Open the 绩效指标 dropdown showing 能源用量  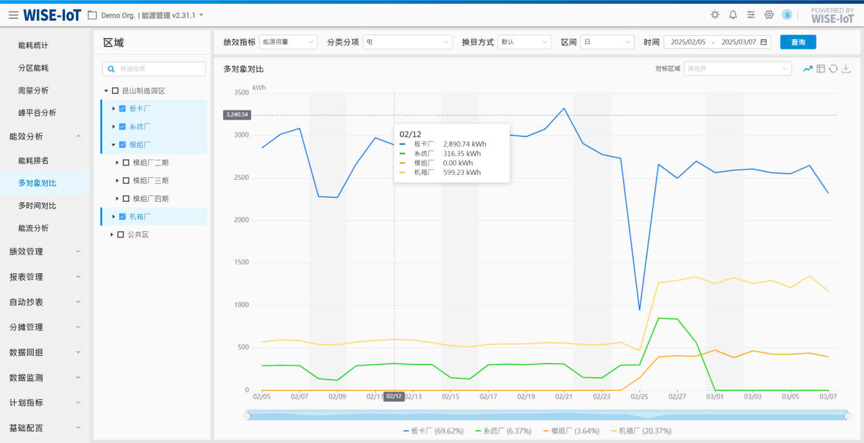(x=288, y=42)
